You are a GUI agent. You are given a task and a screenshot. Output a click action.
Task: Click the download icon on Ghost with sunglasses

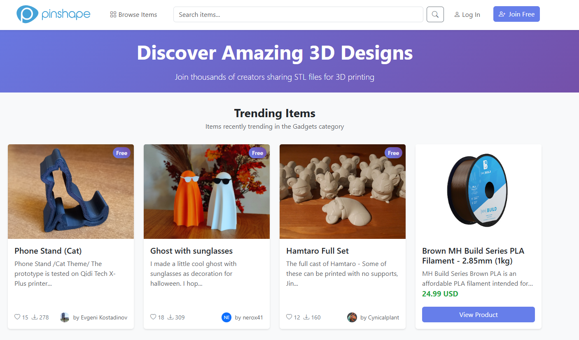[170, 317]
